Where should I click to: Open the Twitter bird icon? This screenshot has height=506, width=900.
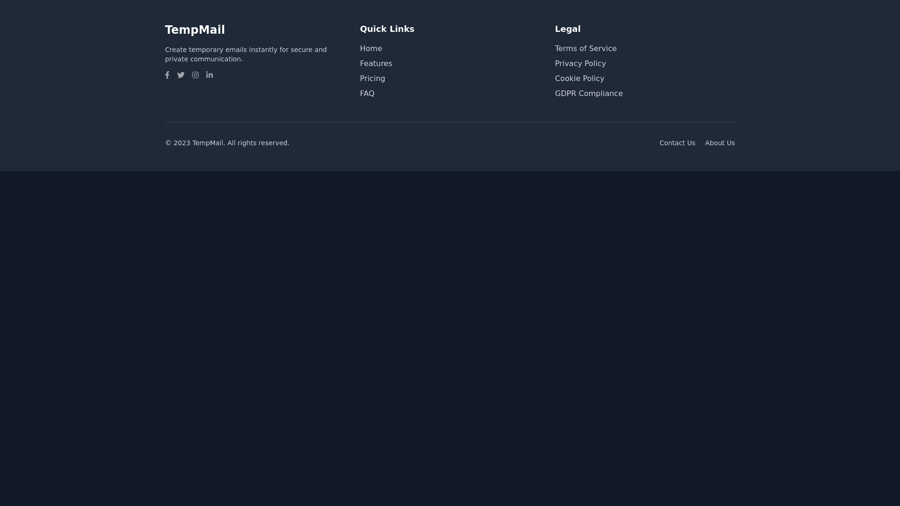click(181, 75)
